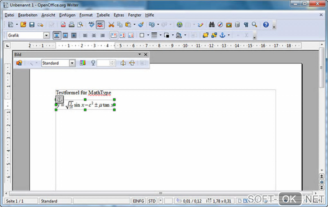Open the Extras menu
This screenshot has width=328, height=207.
click(119, 15)
